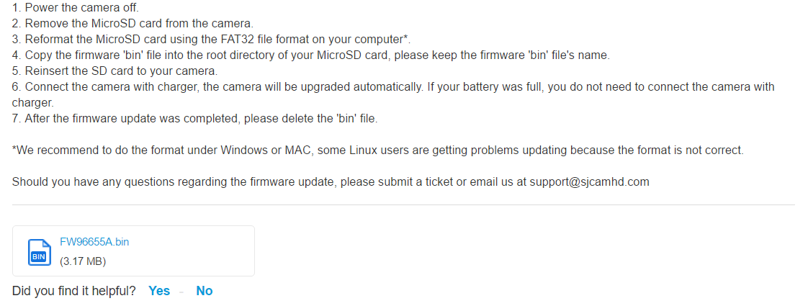
Task: Click the support@sjcamhd.com email address
Action: coord(589,181)
